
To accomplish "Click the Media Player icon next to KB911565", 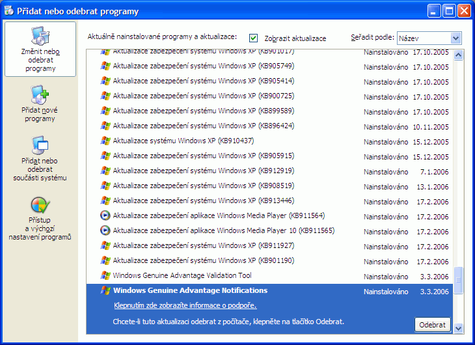I will [x=105, y=230].
